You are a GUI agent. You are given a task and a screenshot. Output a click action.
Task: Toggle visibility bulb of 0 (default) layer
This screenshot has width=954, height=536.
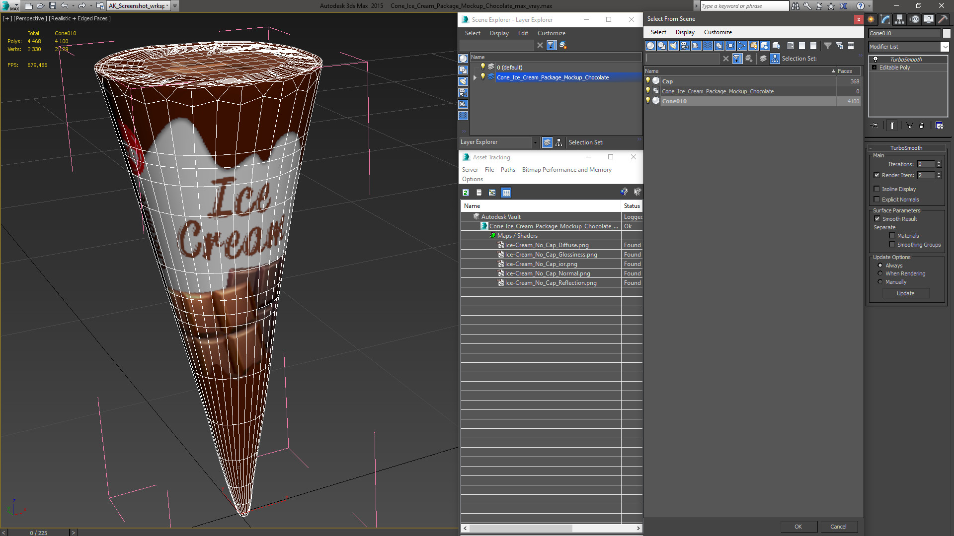tap(482, 67)
